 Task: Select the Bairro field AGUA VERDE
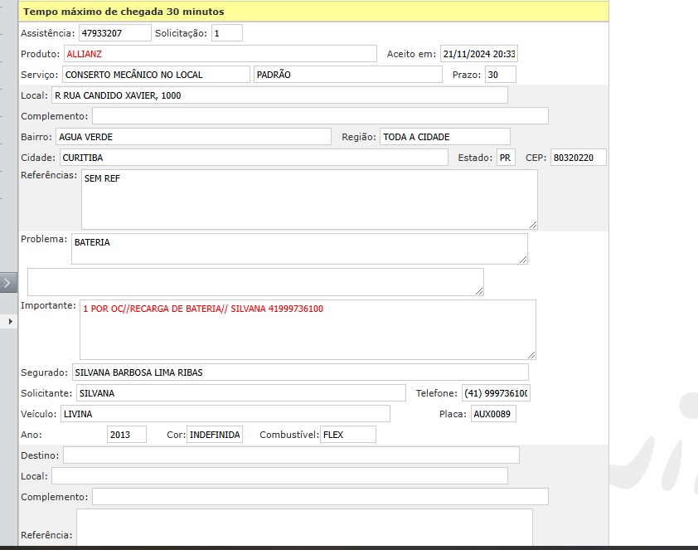(192, 137)
